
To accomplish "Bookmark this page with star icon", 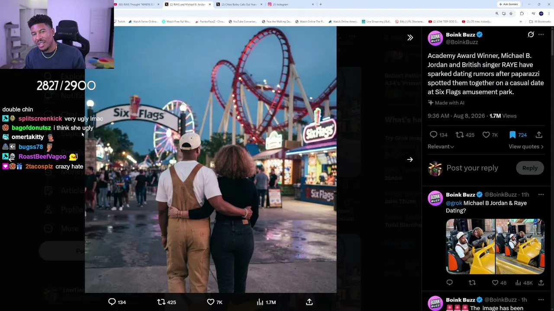I will (511, 13).
